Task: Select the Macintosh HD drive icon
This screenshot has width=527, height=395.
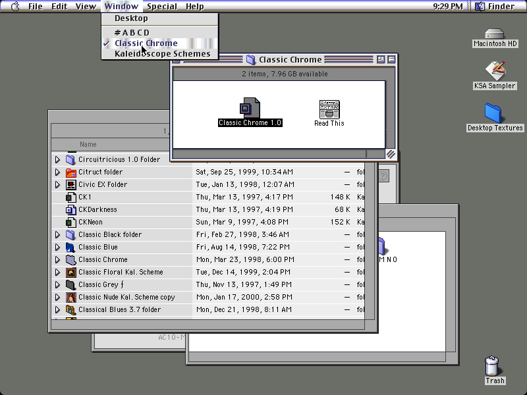Action: click(495, 34)
